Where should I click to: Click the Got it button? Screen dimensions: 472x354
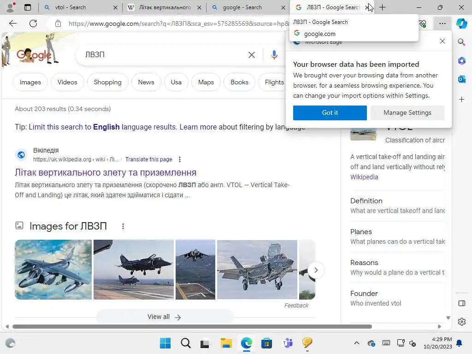tap(330, 113)
